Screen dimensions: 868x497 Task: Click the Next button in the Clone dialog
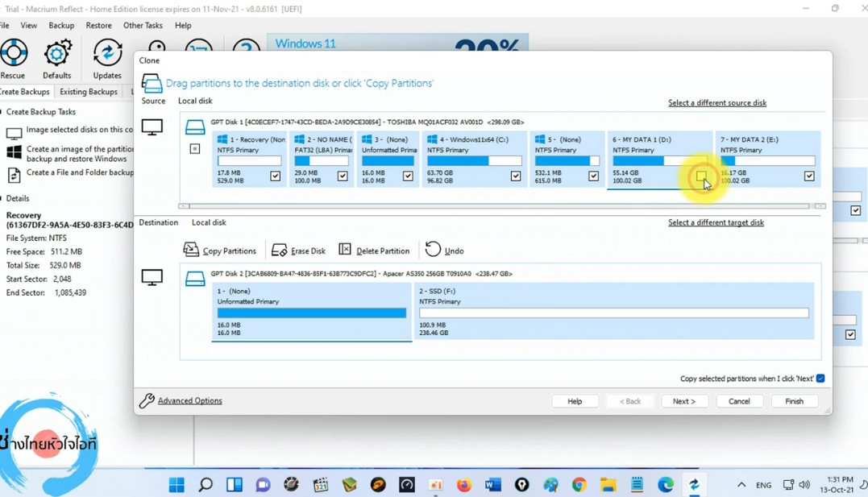point(683,401)
